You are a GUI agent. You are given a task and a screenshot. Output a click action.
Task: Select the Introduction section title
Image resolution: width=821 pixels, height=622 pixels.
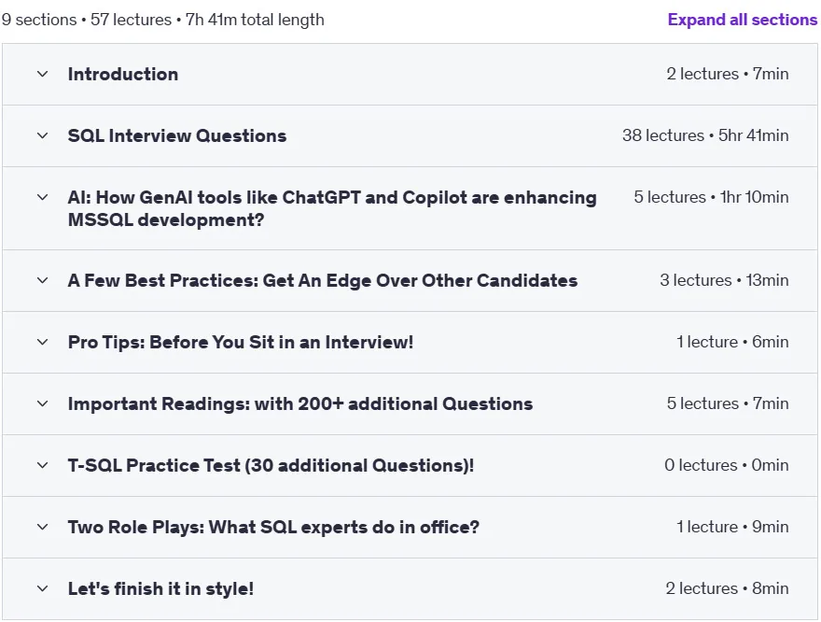coord(123,75)
